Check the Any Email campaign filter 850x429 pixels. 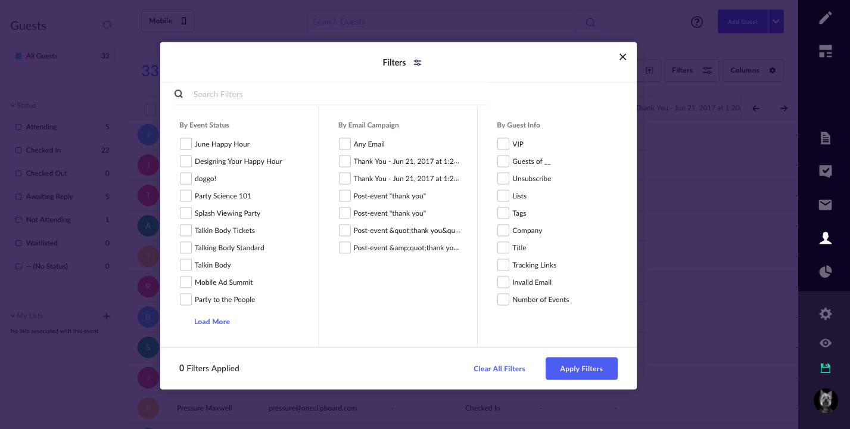(x=345, y=144)
